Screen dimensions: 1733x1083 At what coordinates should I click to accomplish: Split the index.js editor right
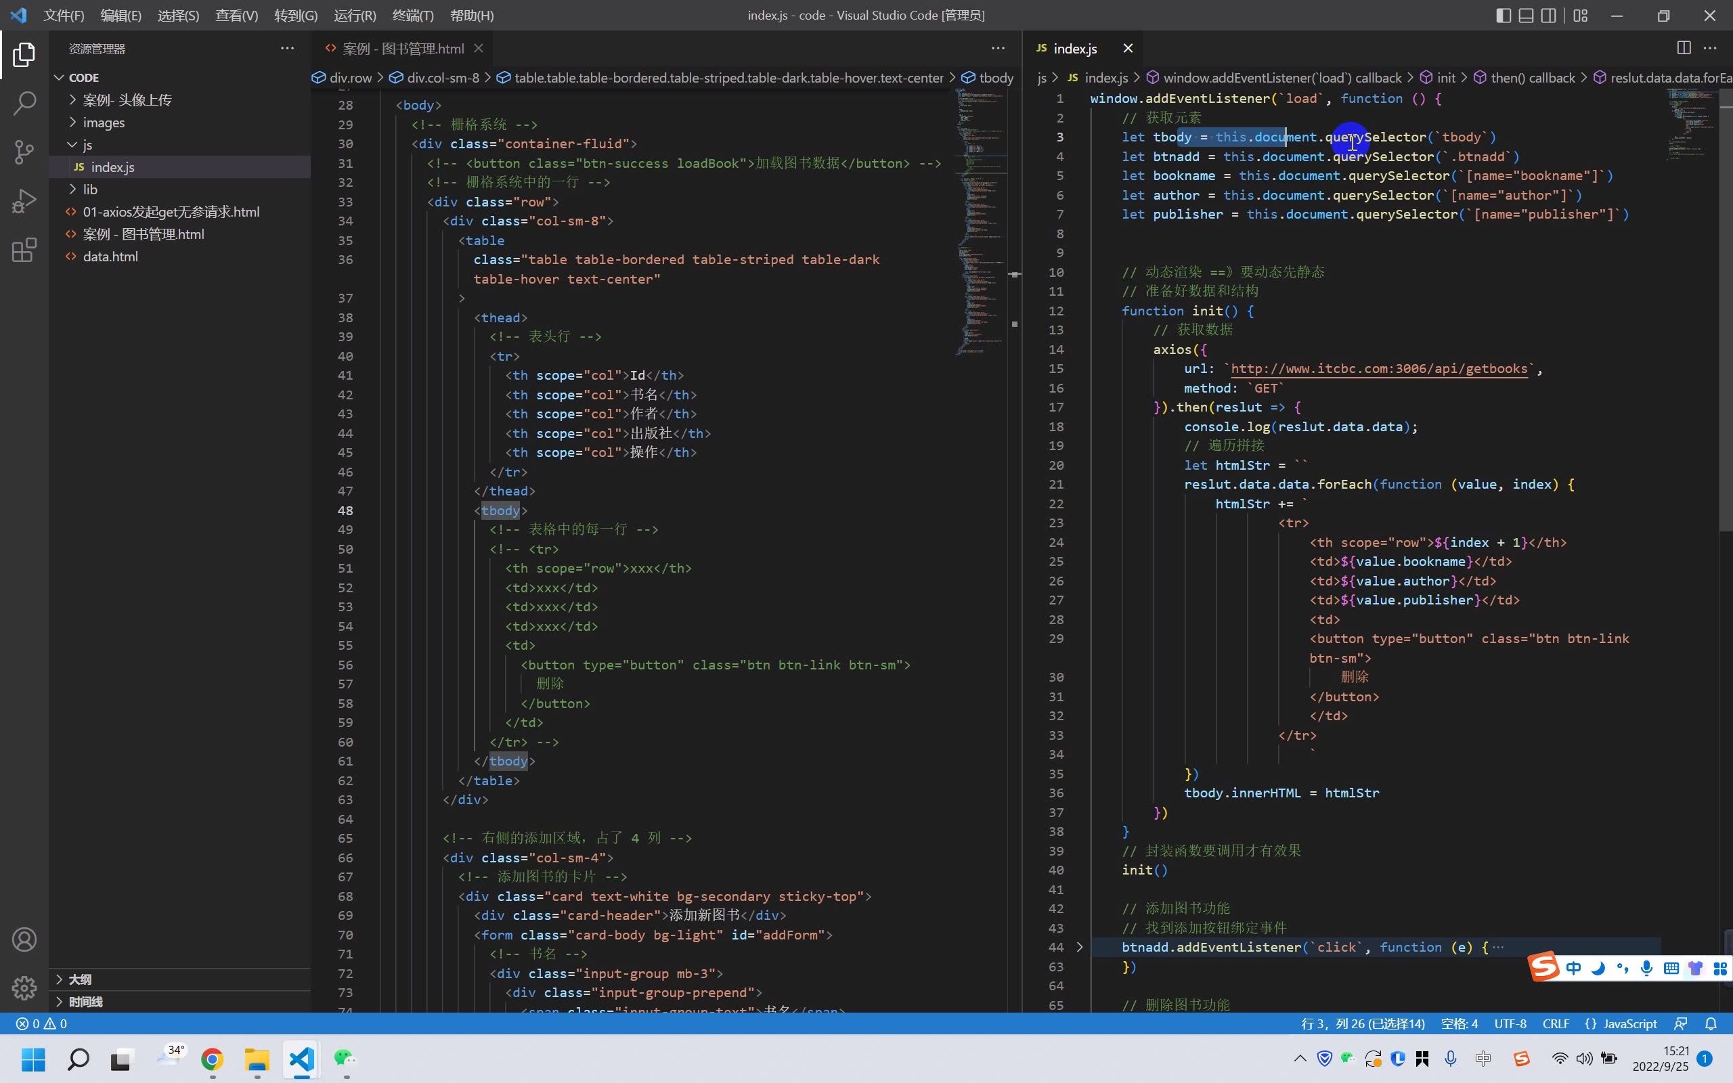(x=1684, y=48)
